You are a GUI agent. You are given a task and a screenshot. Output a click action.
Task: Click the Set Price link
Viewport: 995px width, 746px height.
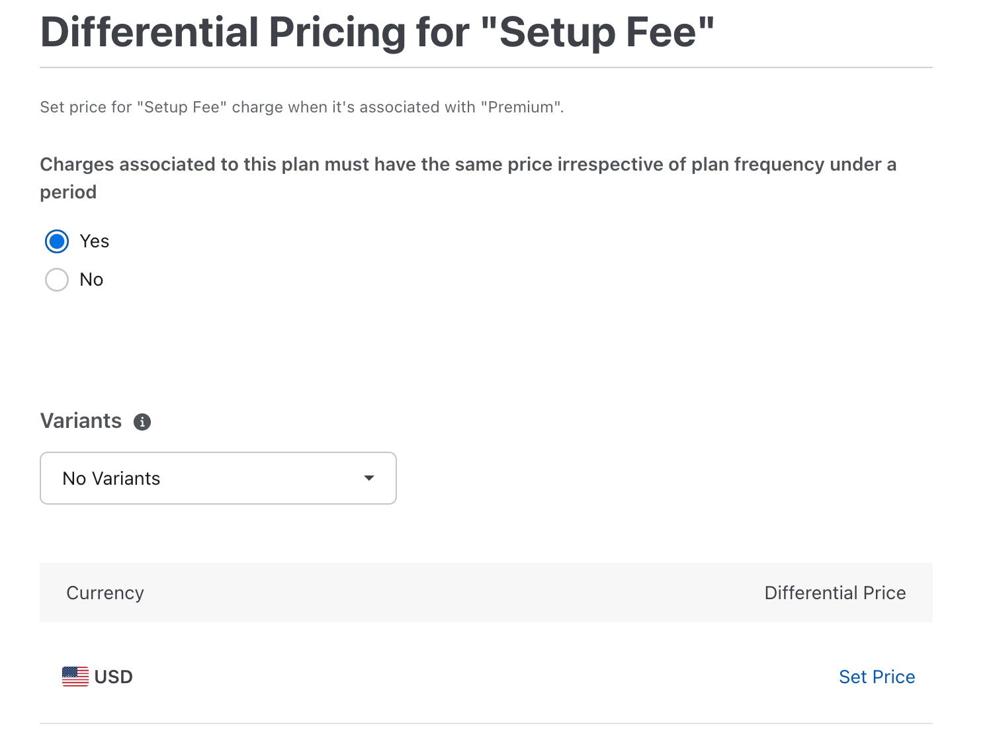point(877,677)
